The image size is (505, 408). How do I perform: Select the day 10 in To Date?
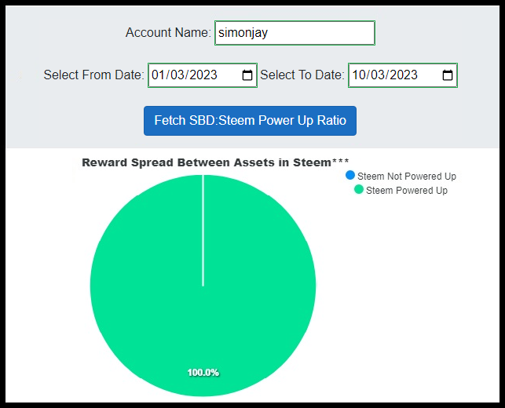tap(358, 75)
